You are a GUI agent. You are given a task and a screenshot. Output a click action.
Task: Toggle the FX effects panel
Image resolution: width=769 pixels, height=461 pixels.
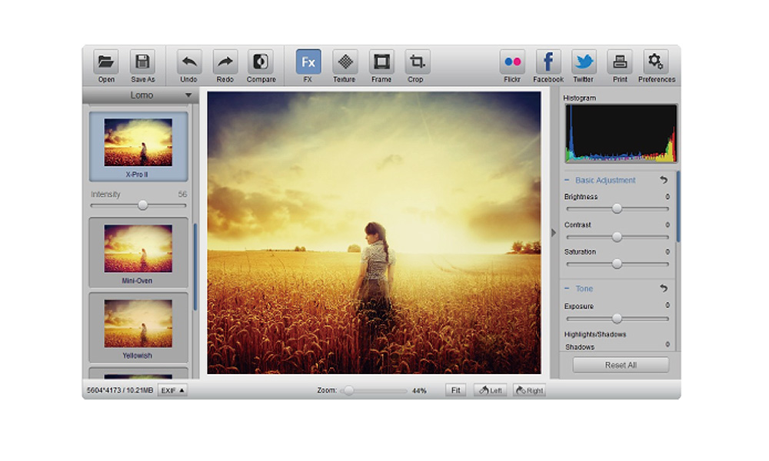308,62
